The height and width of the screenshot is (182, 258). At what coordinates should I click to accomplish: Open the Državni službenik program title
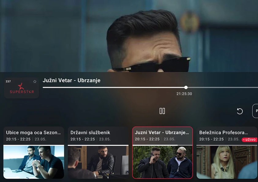tap(90, 132)
